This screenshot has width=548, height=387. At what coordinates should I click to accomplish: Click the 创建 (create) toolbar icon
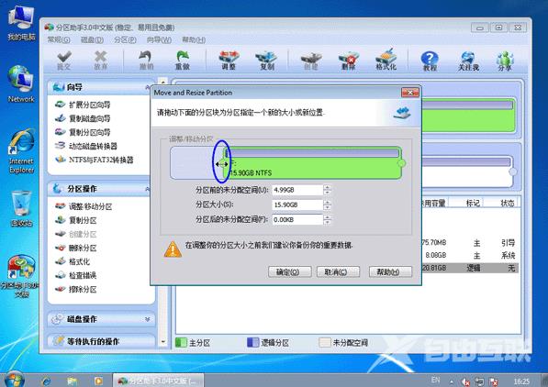311,61
